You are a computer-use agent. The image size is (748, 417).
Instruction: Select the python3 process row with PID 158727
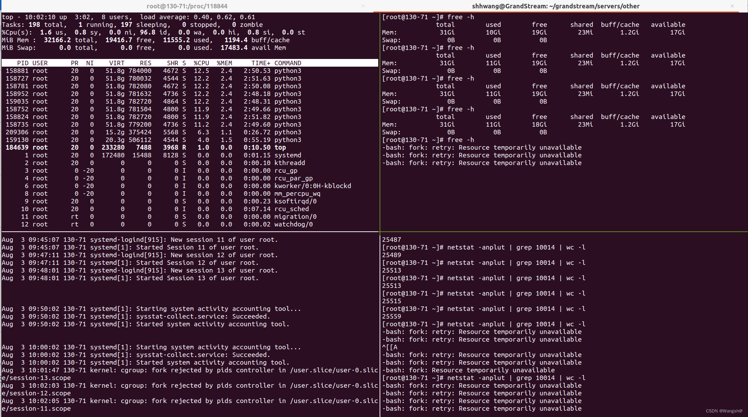coord(190,79)
